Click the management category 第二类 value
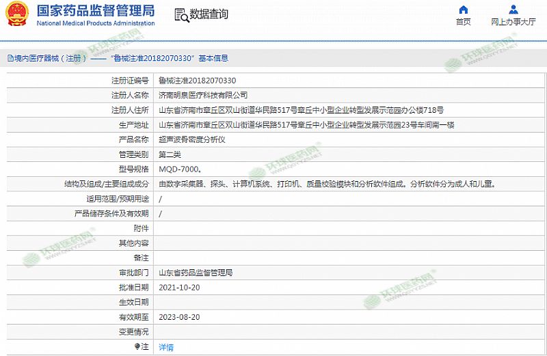This screenshot has width=547, height=356. pyautogui.click(x=170, y=154)
